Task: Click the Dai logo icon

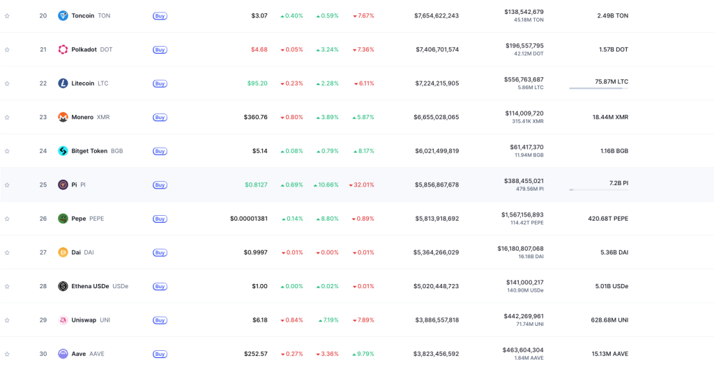Action: point(63,252)
